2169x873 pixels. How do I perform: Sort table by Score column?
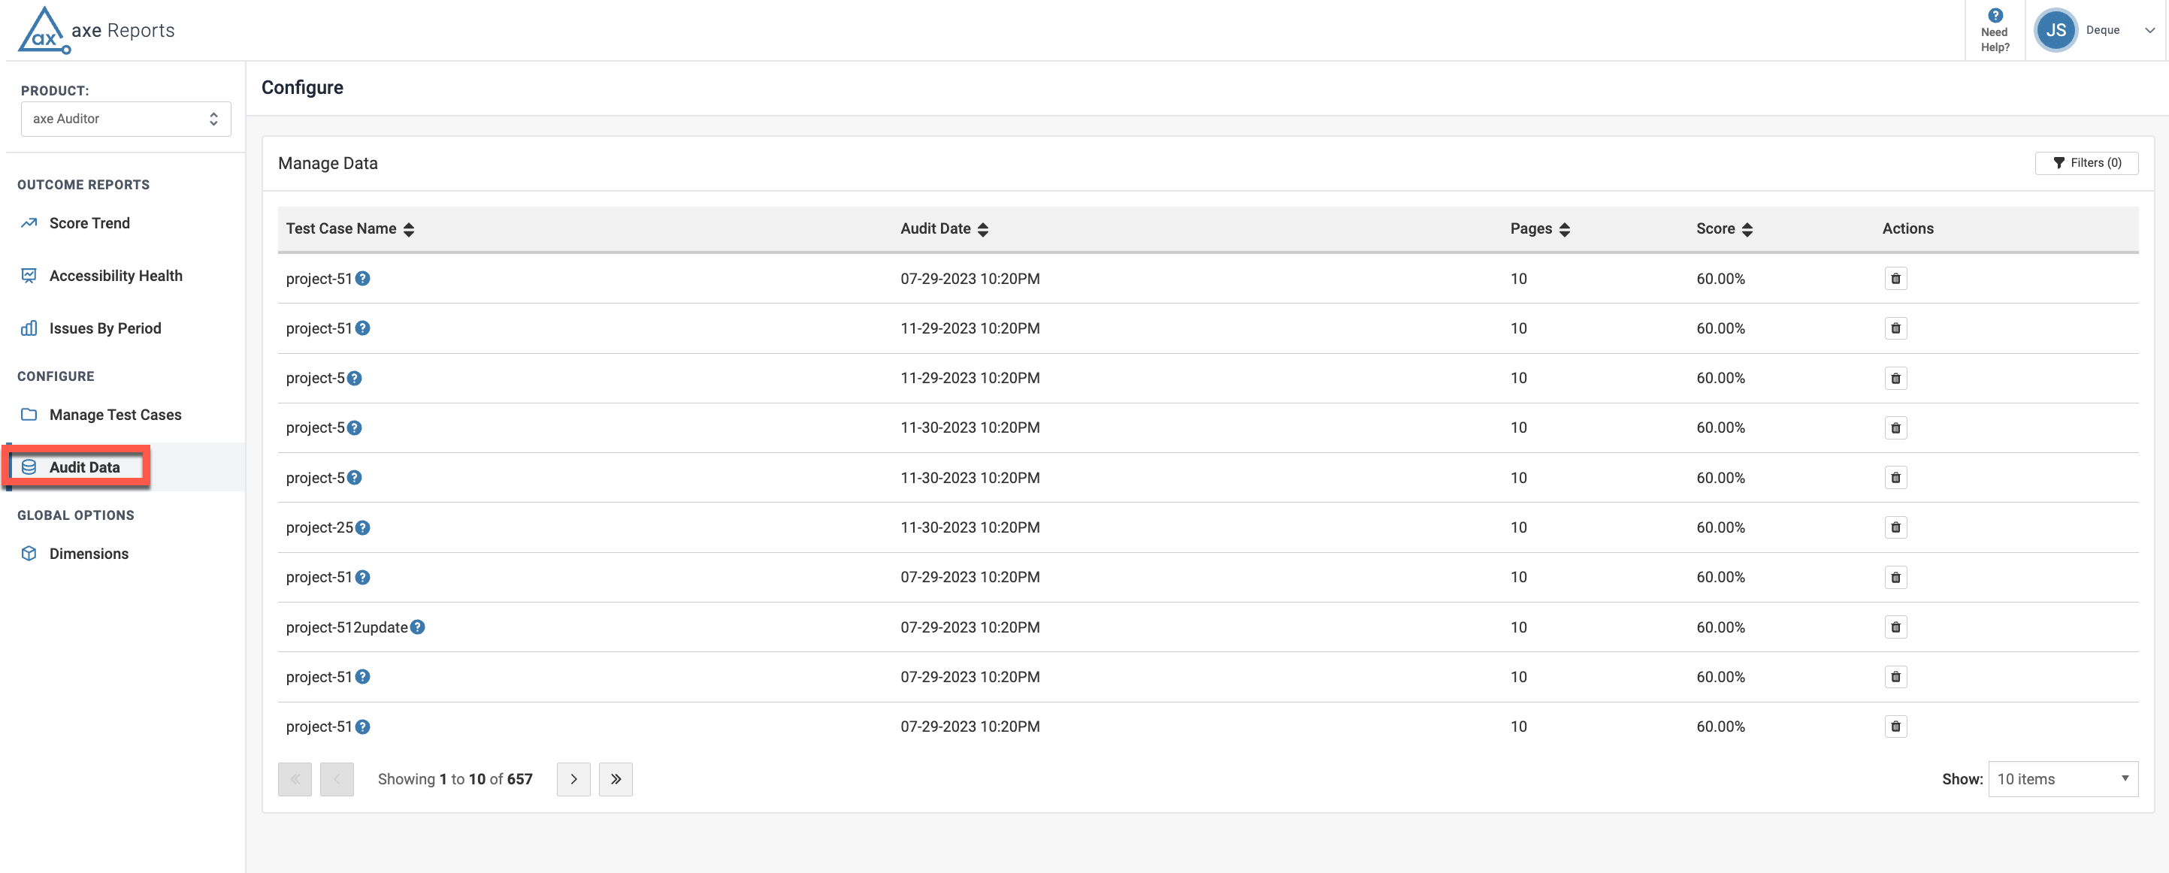[x=1747, y=229]
